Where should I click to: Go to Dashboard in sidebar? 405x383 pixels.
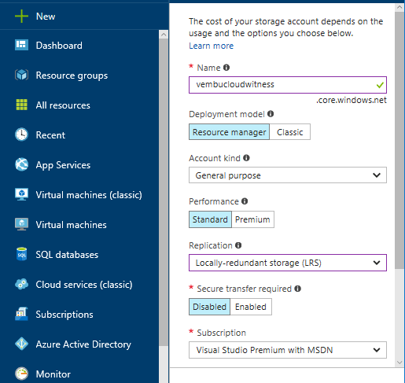[x=59, y=46]
